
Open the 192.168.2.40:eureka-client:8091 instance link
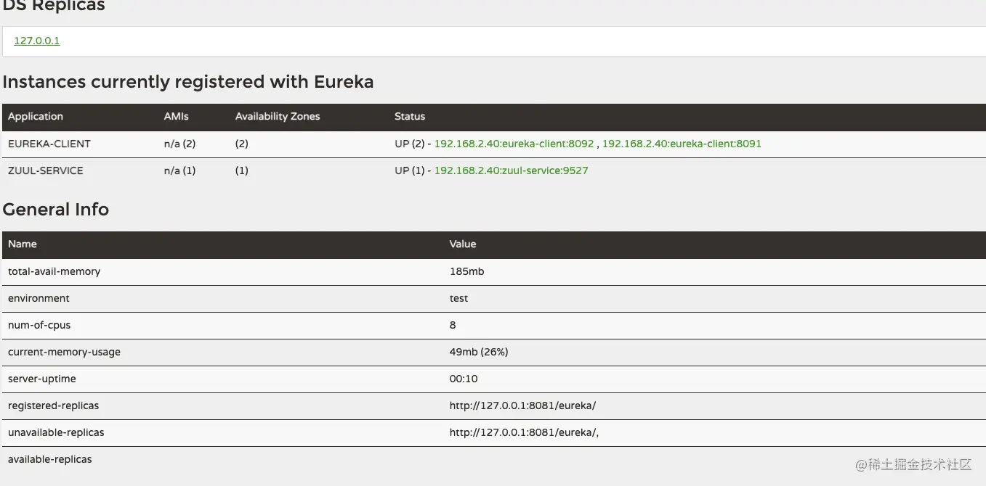(x=682, y=144)
